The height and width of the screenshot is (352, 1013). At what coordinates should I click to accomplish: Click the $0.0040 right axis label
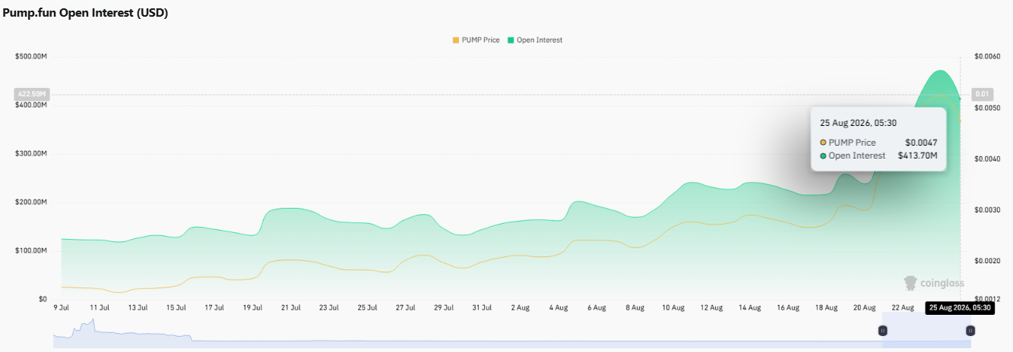989,159
